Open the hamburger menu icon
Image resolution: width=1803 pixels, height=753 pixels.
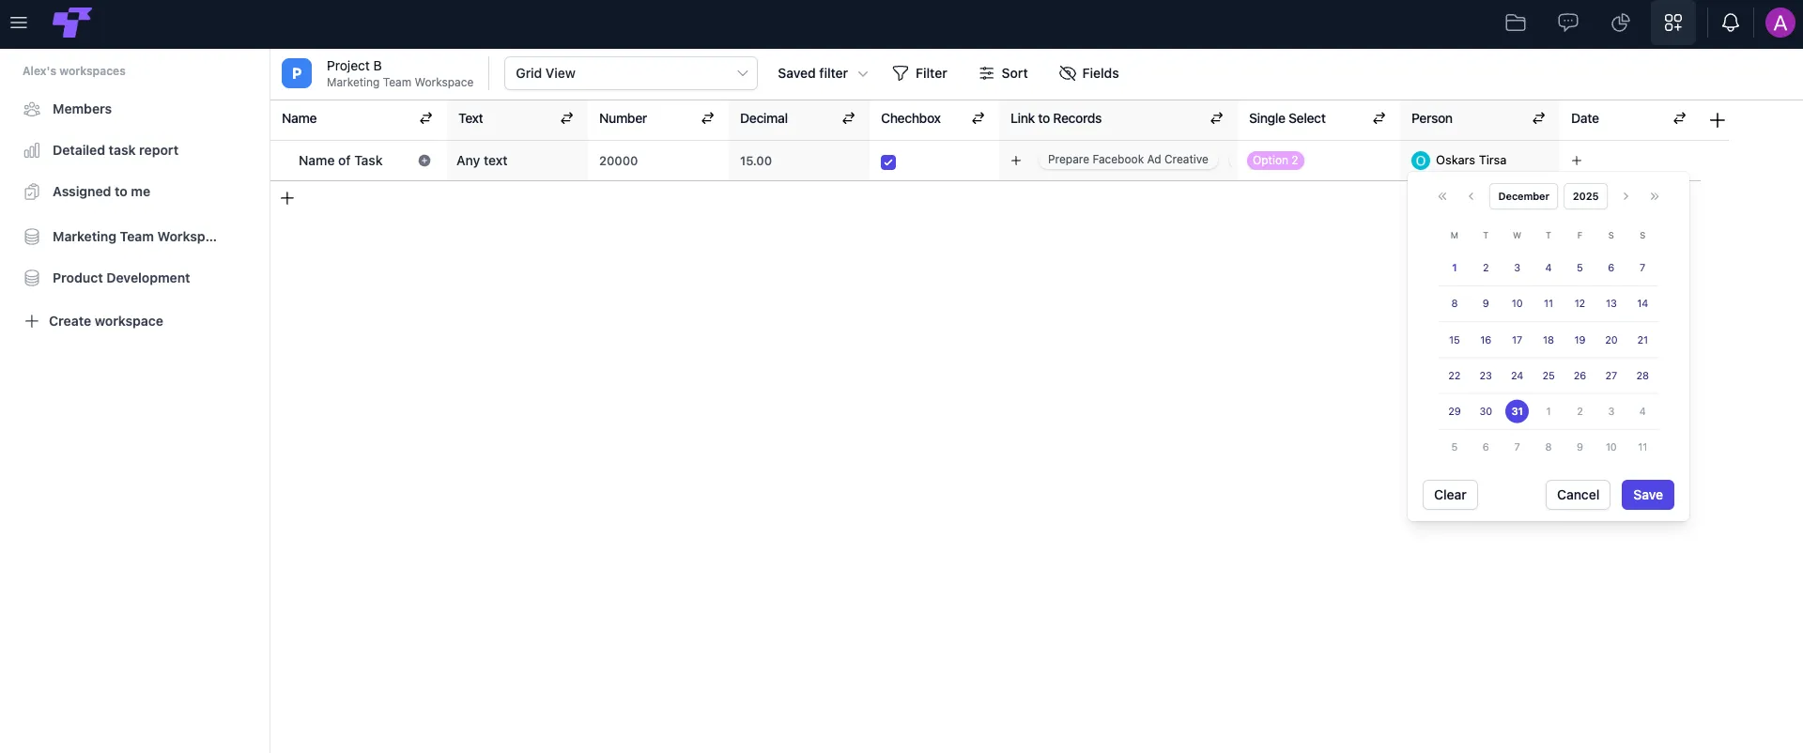[19, 23]
